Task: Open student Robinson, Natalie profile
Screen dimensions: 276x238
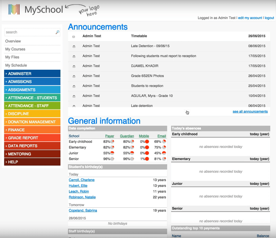Action: (82, 197)
